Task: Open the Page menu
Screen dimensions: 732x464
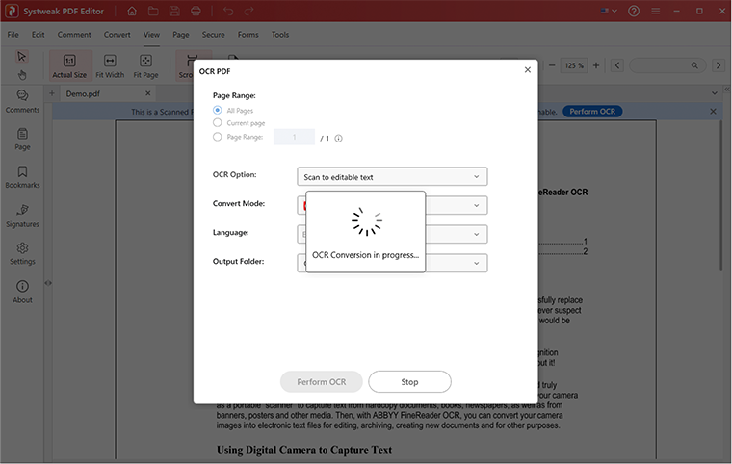Action: pyautogui.click(x=181, y=35)
